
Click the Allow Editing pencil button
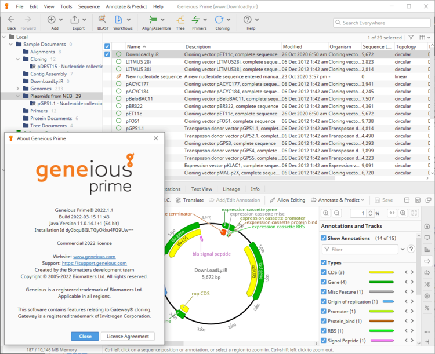287,200
